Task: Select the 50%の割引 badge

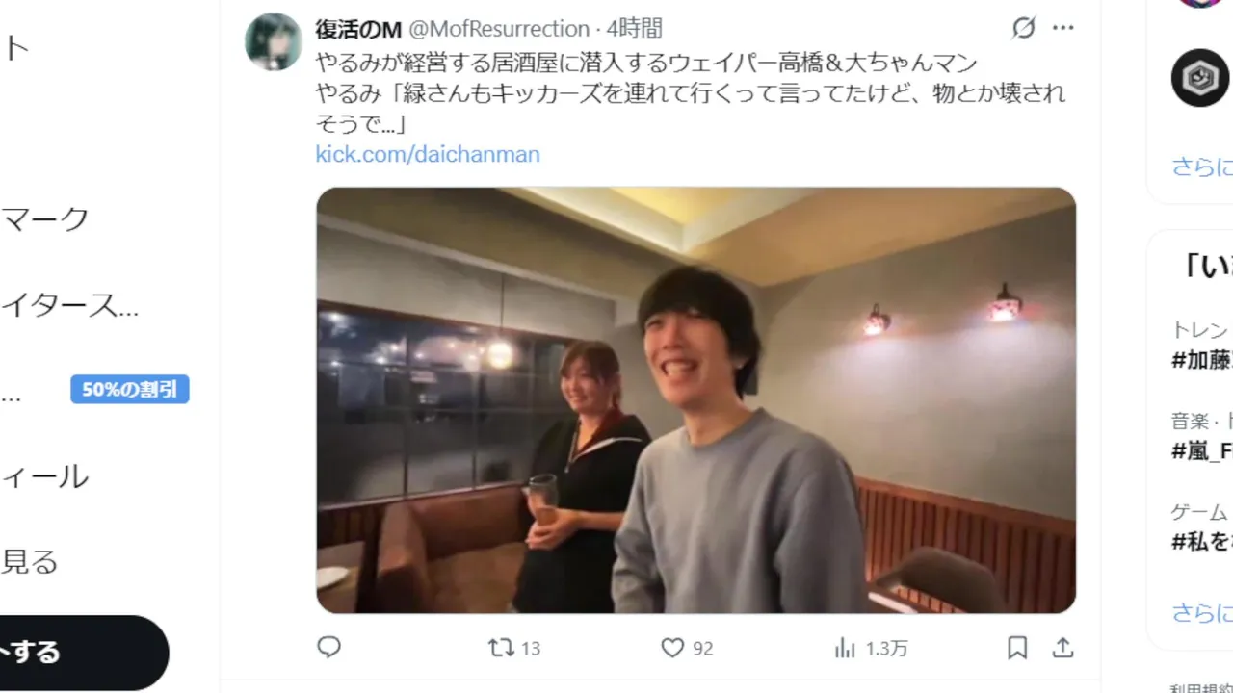Action: (x=129, y=390)
